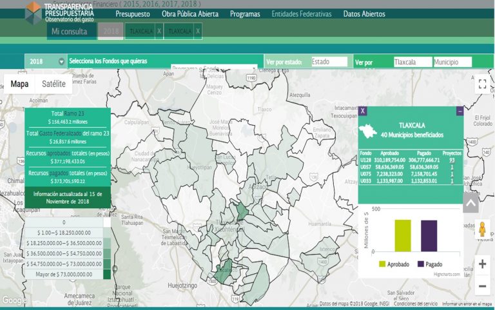Viewport: 495px width, 310px height.
Task: Click the Google logo on map
Action: coord(14,300)
